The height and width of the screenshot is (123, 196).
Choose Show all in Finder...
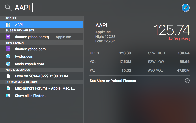[42, 96]
